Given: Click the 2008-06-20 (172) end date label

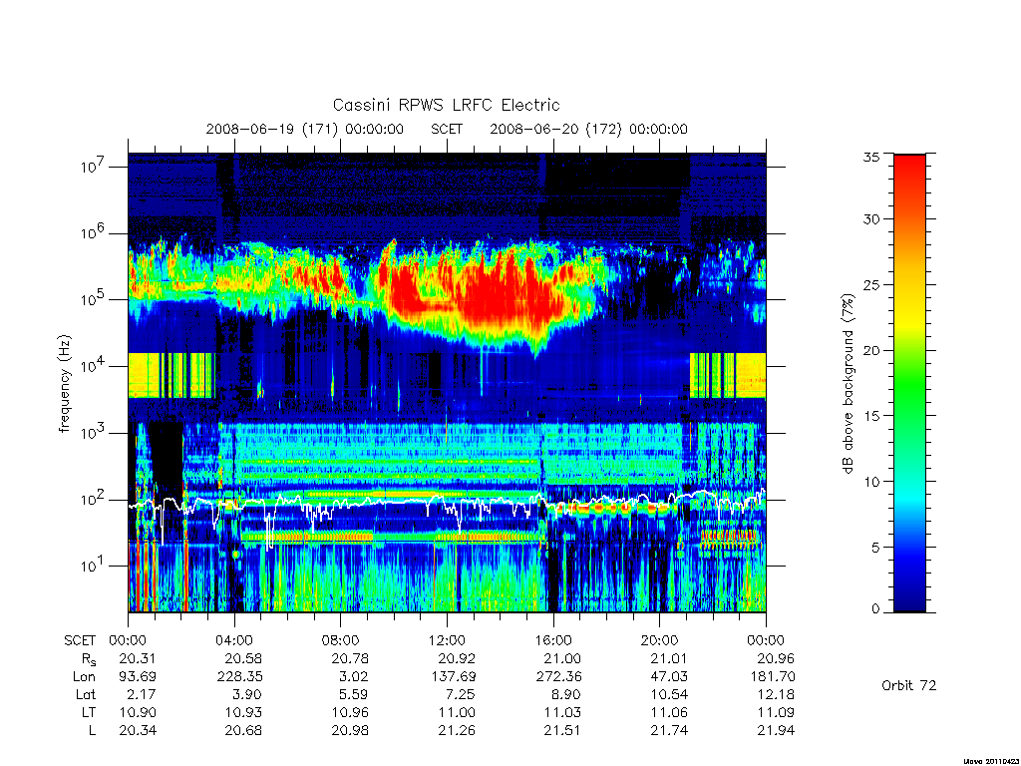Looking at the screenshot, I should coord(588,129).
